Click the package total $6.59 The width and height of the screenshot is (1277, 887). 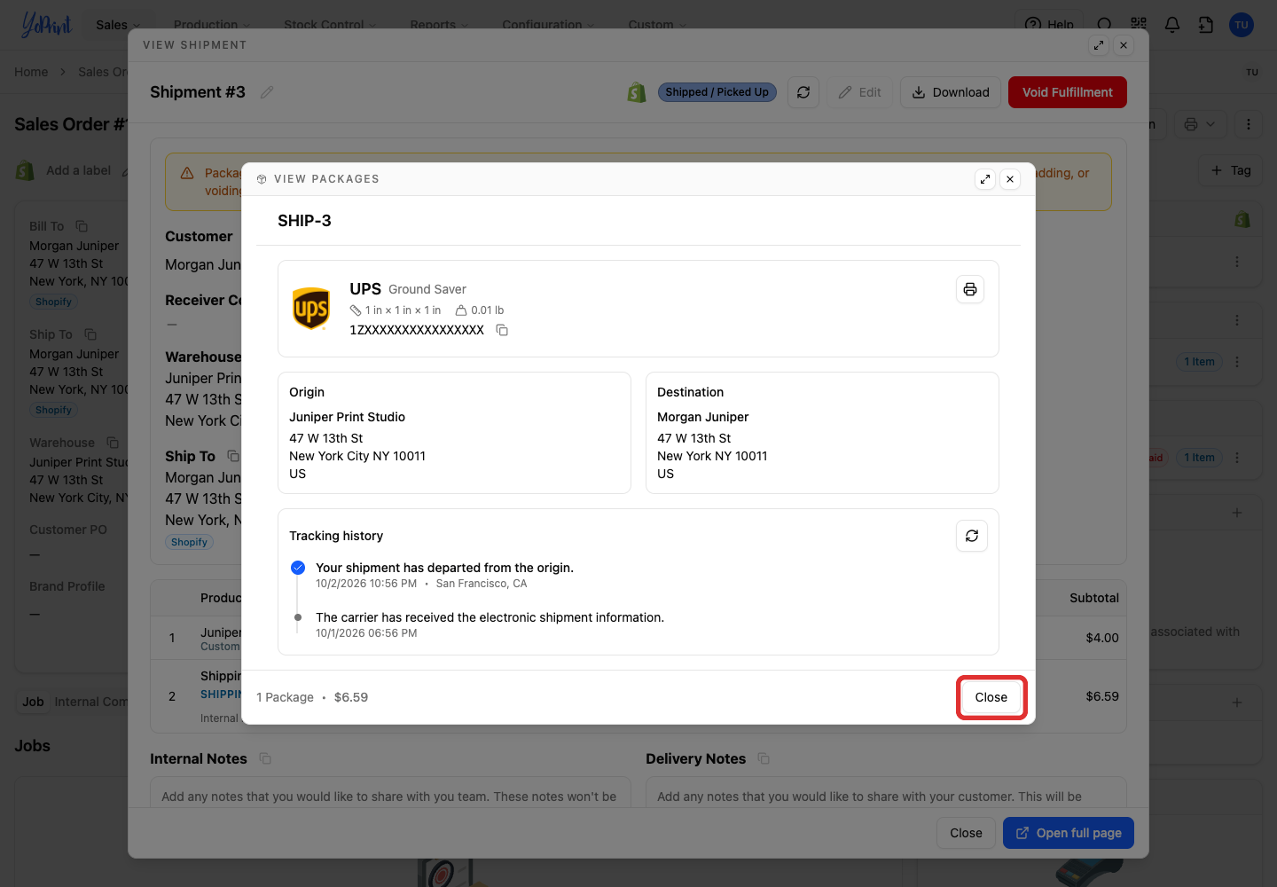[x=351, y=697]
